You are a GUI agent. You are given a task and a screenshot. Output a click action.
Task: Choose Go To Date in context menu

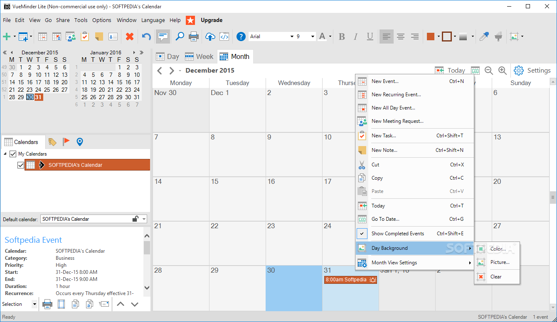click(x=385, y=219)
